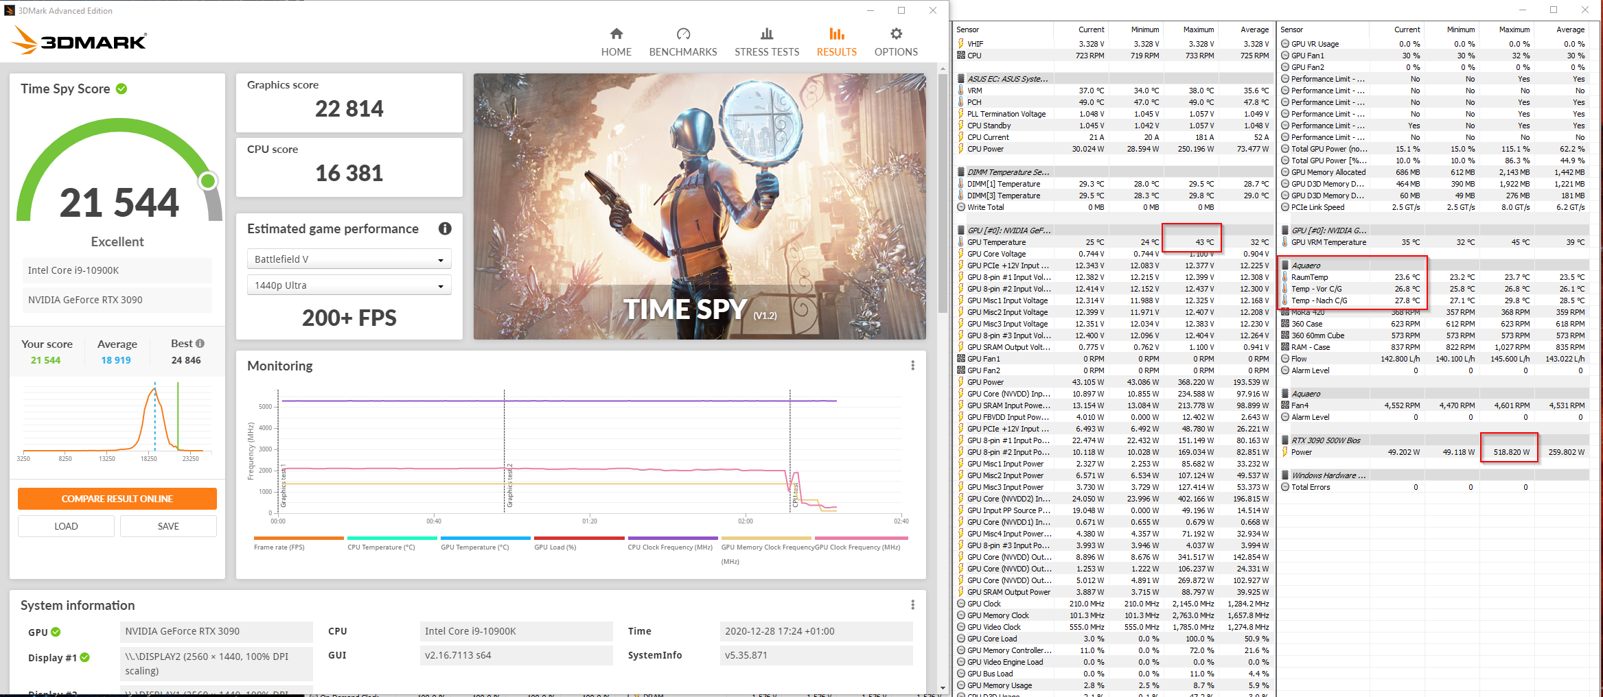Click the green checkmark beside Time Spy Score
This screenshot has width=1603, height=697.
[x=122, y=88]
